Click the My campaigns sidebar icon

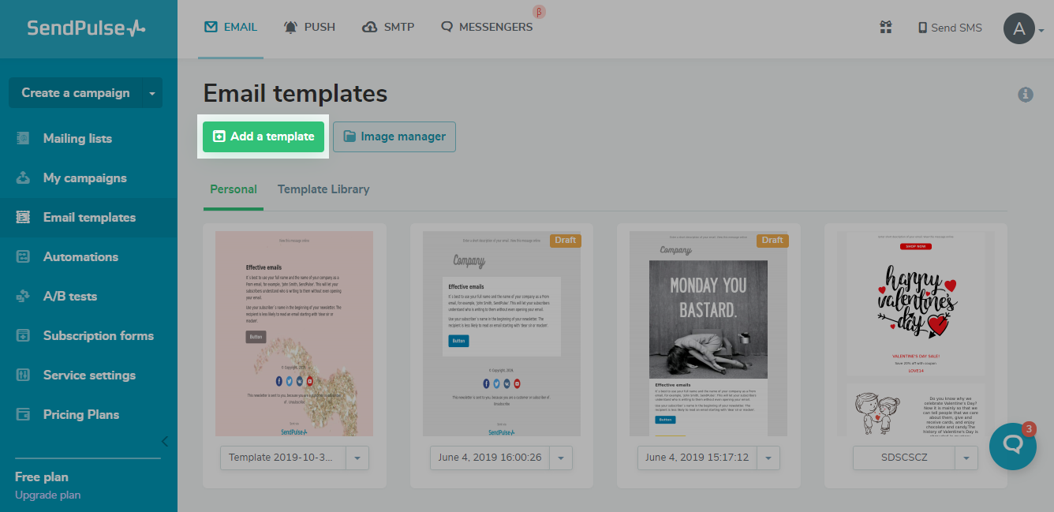[x=24, y=178]
